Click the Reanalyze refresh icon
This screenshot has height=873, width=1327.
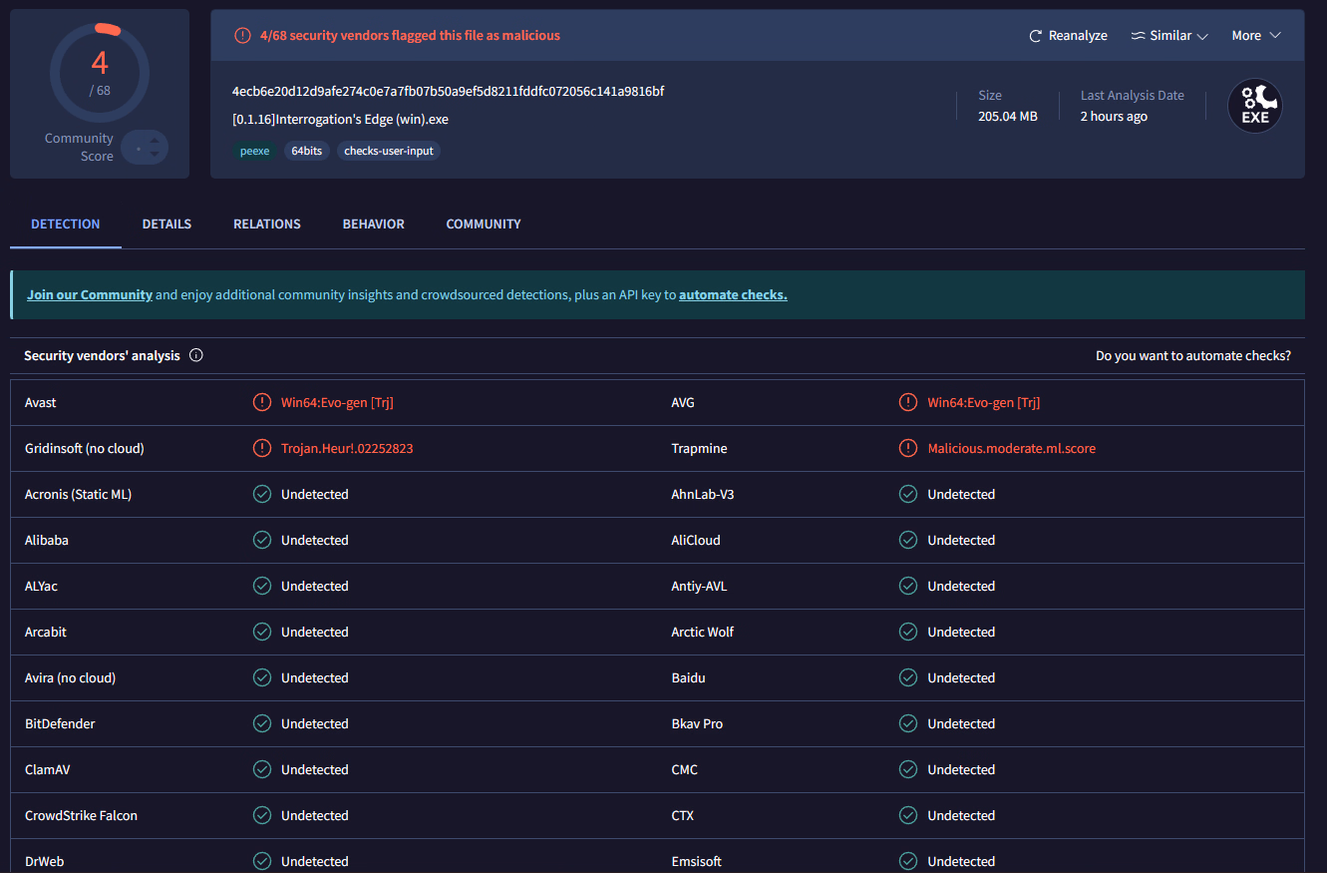coord(1035,36)
